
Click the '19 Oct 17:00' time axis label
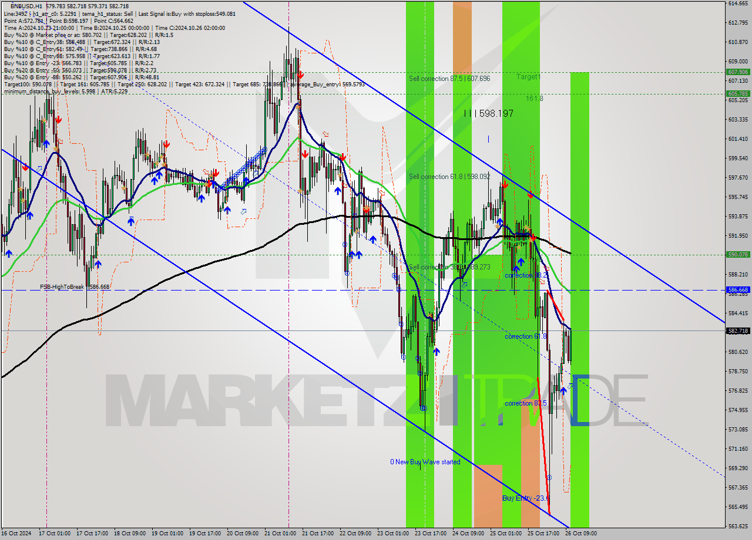coord(205,534)
